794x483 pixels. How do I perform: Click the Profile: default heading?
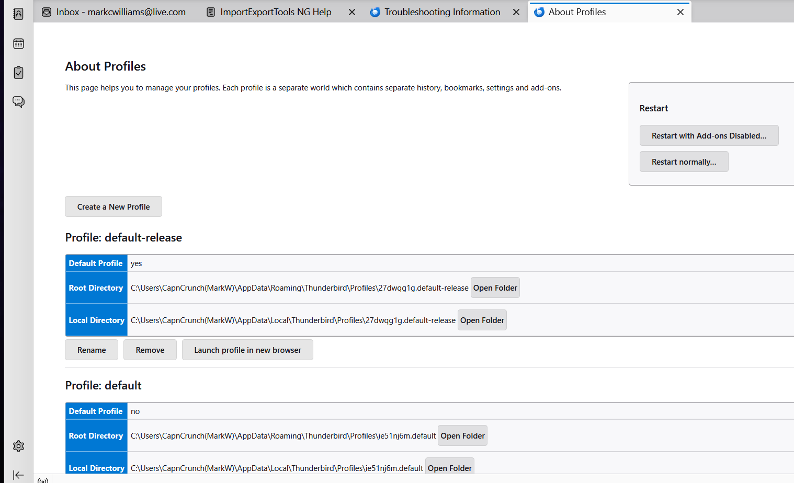(x=104, y=385)
